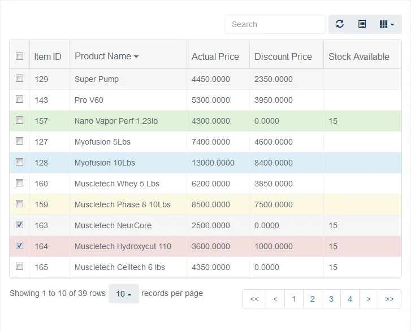Click the Stock Available column header
Image resolution: width=411 pixels, height=331 pixels.
[359, 56]
